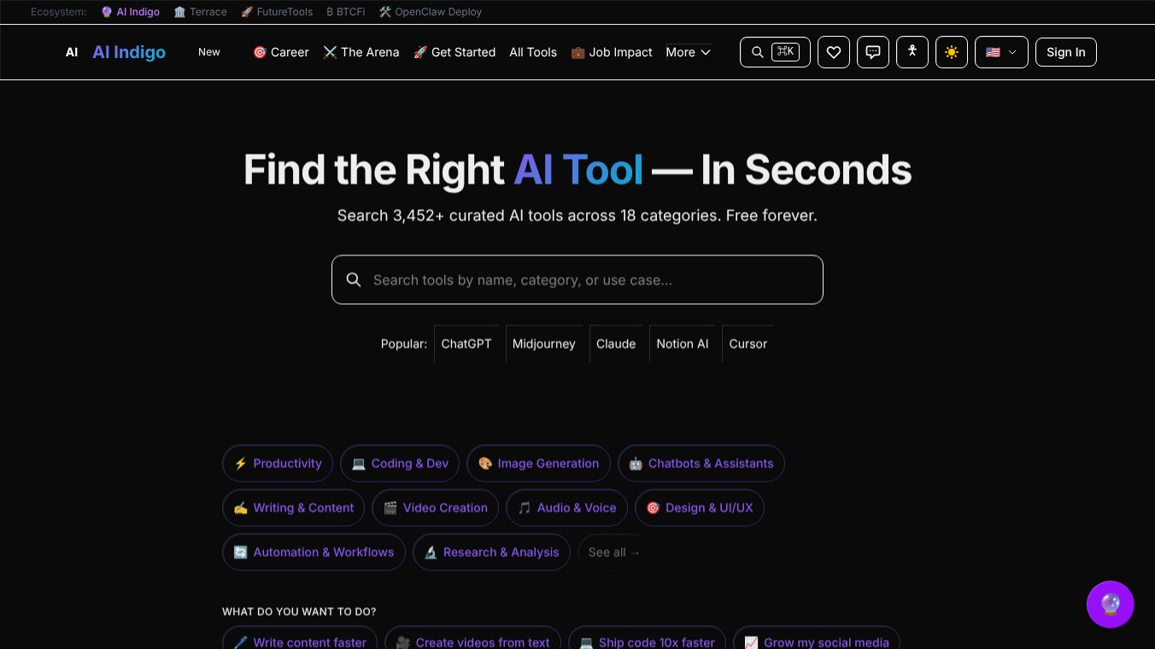Select Job Impact in the navigation

[612, 52]
